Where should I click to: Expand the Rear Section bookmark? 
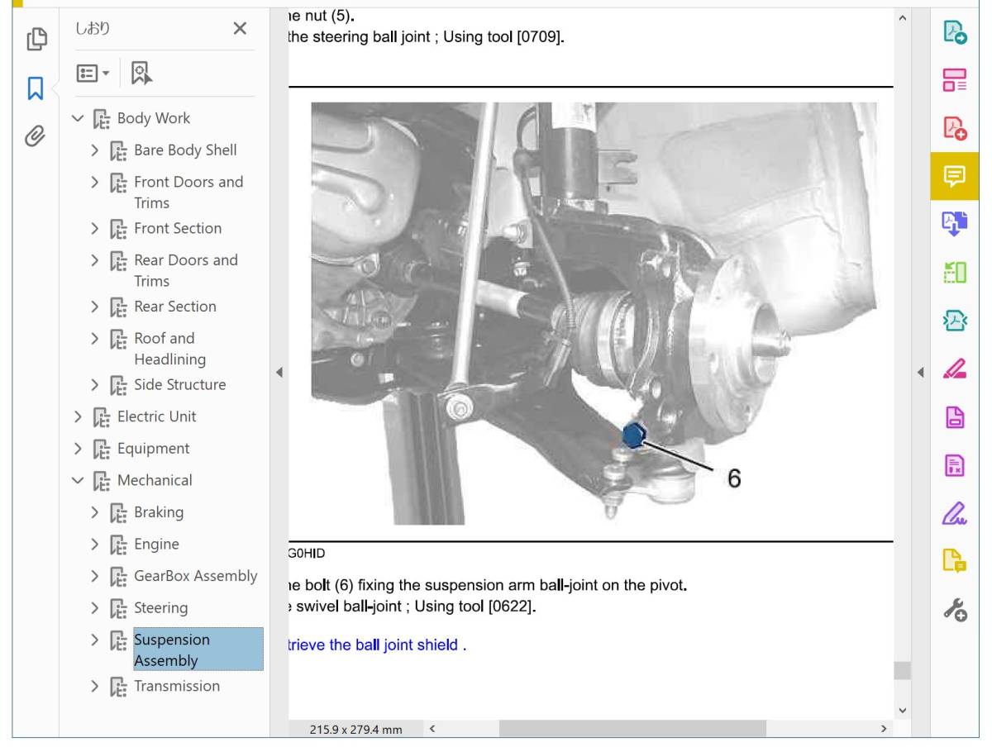coord(95,307)
